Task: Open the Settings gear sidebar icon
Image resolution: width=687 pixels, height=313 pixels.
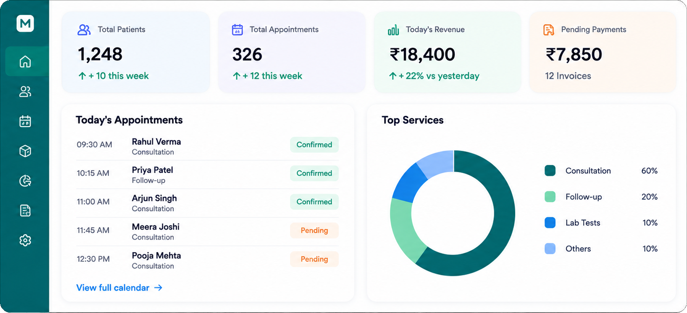Action: (x=25, y=240)
